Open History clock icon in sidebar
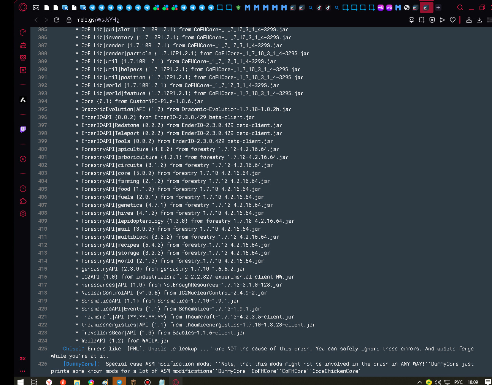 23,189
